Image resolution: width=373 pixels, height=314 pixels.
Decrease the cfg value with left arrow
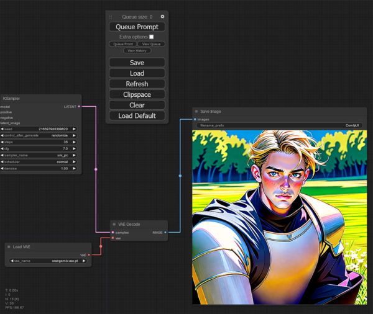(x=2, y=148)
